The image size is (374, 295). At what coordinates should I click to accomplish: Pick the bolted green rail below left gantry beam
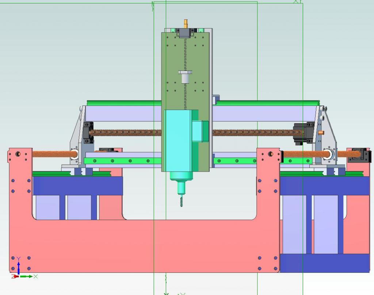coord(123,161)
